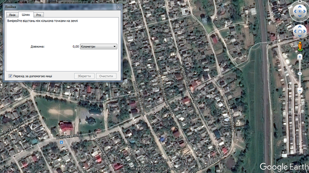Click the Новоселівська вул. street label
Image resolution: width=309 pixels, height=173 pixels.
(139, 98)
